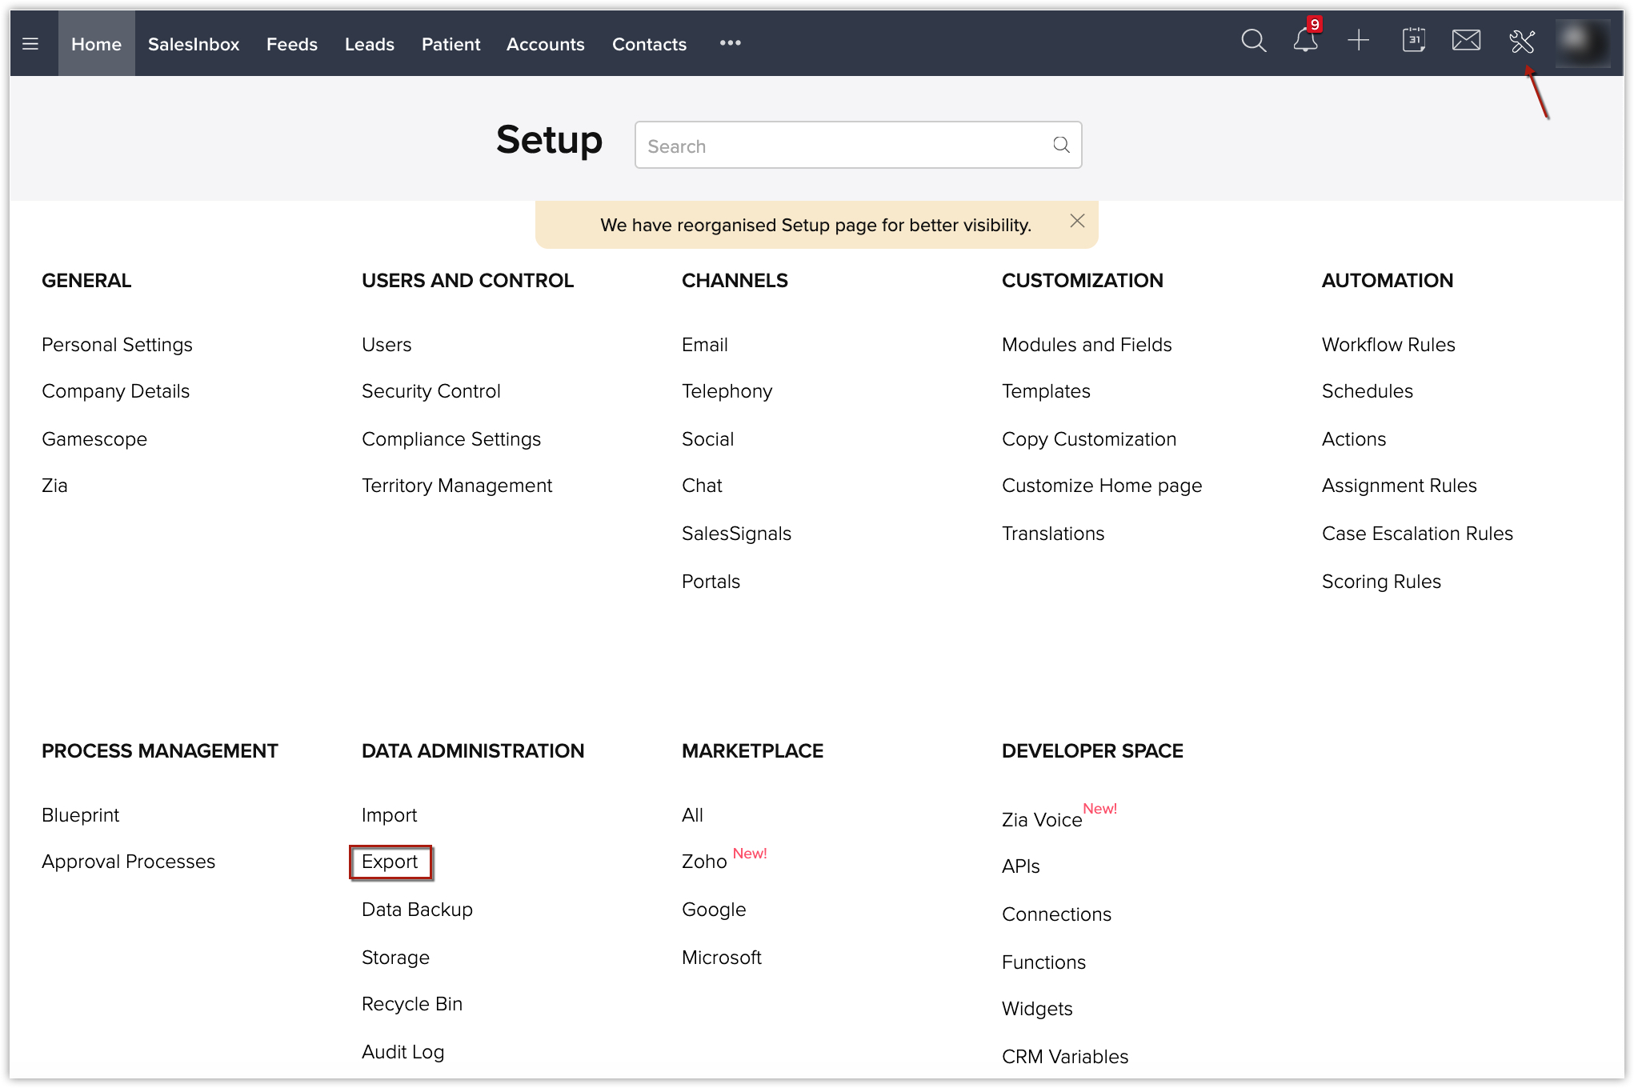Click the plus create-new icon
This screenshot has width=1634, height=1088.
1358,41
